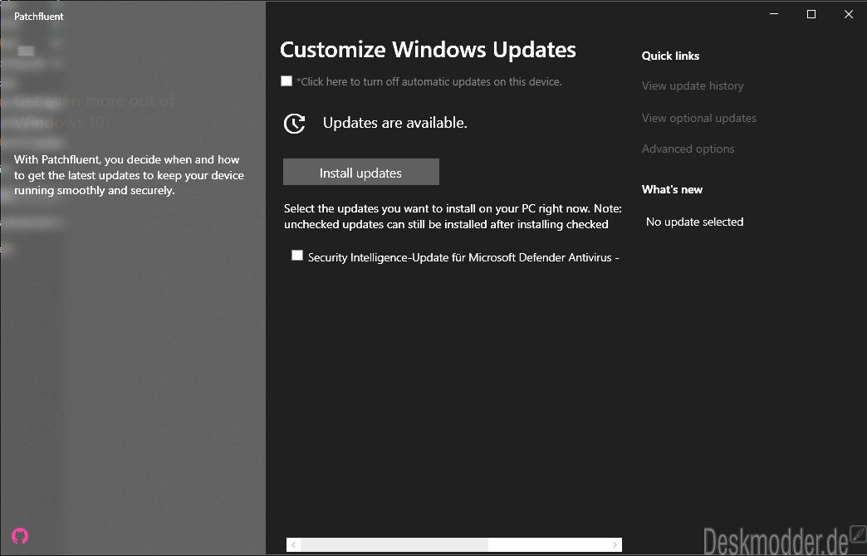The height and width of the screenshot is (556, 867).
Task: Click the Patchfluent title text
Action: pos(39,17)
